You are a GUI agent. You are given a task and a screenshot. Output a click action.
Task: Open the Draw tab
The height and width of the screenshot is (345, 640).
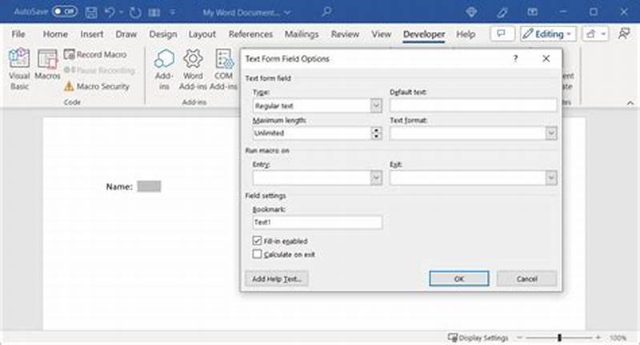[126, 34]
